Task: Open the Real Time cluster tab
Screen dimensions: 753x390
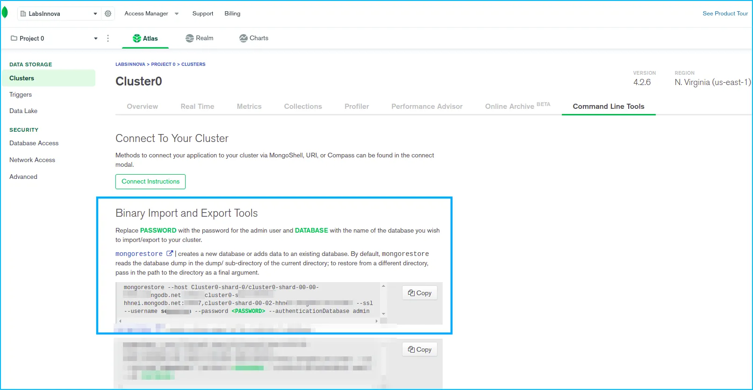Action: (x=197, y=106)
